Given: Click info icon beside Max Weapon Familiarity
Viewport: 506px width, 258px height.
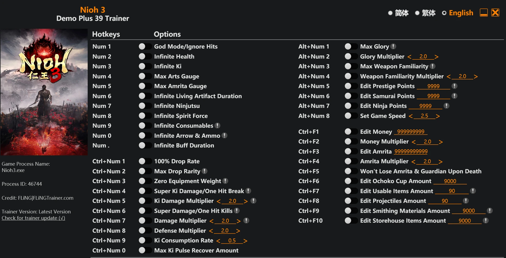Looking at the screenshot, I should (432, 66).
